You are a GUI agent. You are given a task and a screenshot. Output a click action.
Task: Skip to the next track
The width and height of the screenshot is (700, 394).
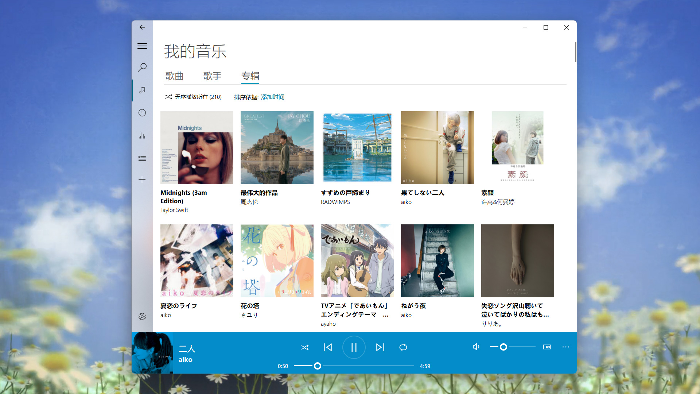[x=380, y=347]
